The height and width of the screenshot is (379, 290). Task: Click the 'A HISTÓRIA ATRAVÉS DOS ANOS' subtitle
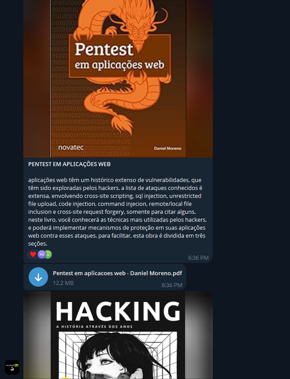(94, 326)
